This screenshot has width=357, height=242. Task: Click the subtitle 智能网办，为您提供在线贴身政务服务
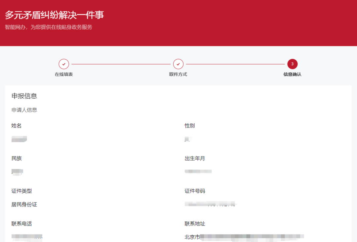point(49,27)
